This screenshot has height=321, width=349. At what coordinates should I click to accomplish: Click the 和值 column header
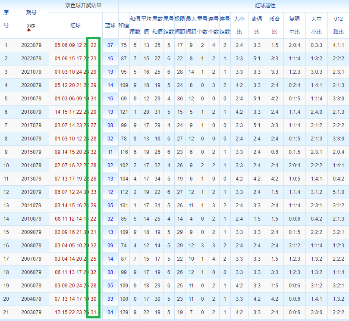(x=124, y=25)
